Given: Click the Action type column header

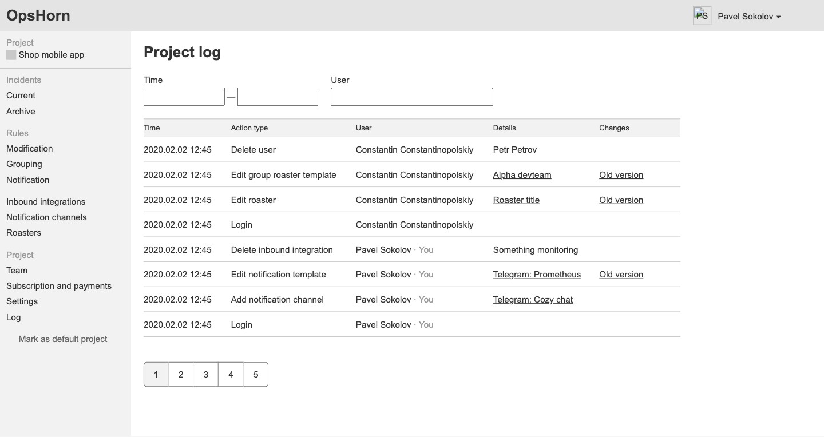Looking at the screenshot, I should [249, 128].
